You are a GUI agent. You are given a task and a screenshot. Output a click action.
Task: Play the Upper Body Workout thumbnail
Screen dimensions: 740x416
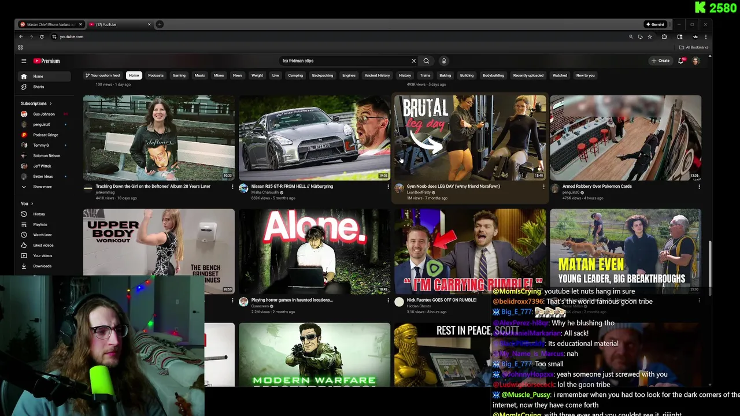pos(159,251)
